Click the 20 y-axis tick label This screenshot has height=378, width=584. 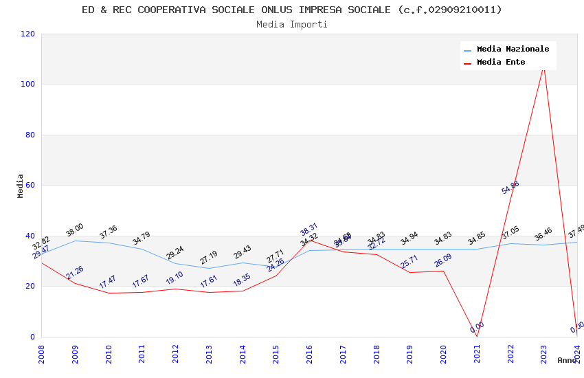click(x=30, y=286)
